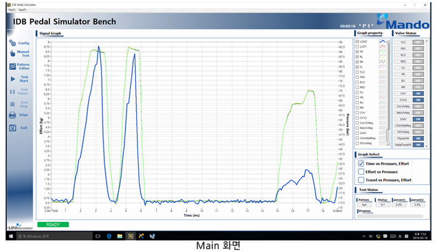Click the Test Status progress bar
The width and height of the screenshot is (436, 252).
(x=390, y=216)
